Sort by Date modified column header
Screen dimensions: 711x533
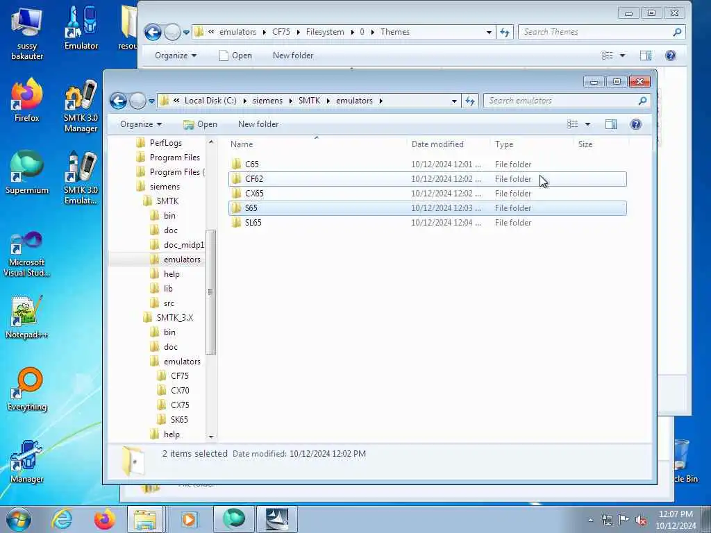pos(448,144)
